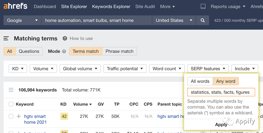The width and height of the screenshot is (263, 133).
Task: Collapse the Include filter dropdown
Action: click(245, 69)
